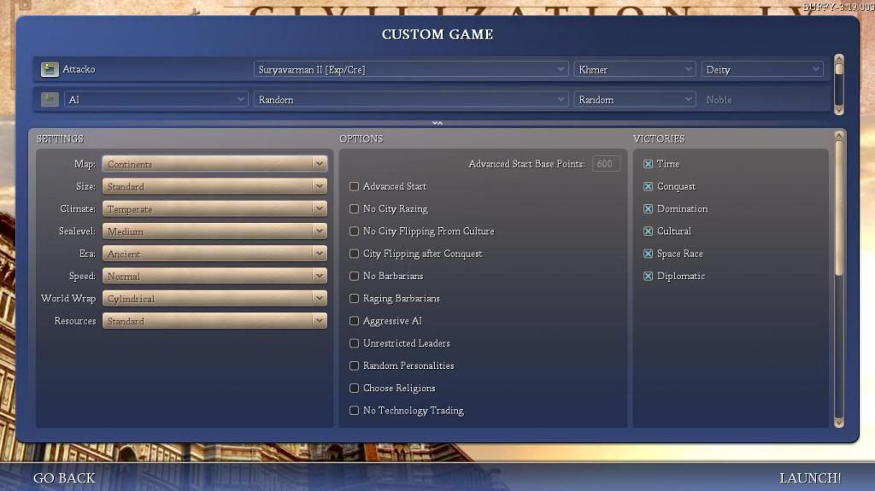Disable the Domination victory
Screen dimensions: 875x491
[648, 208]
